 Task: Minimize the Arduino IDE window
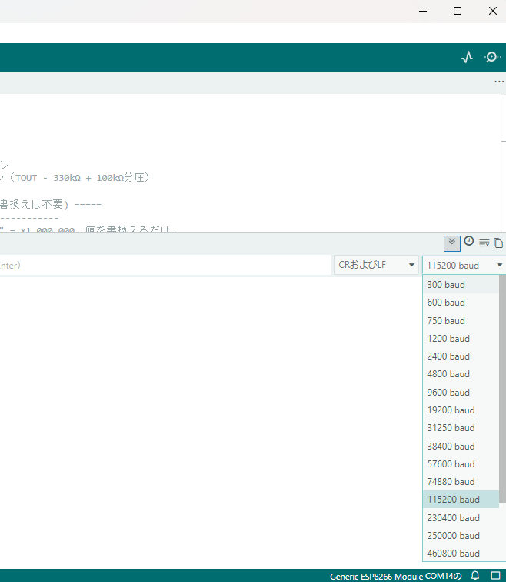coord(423,11)
